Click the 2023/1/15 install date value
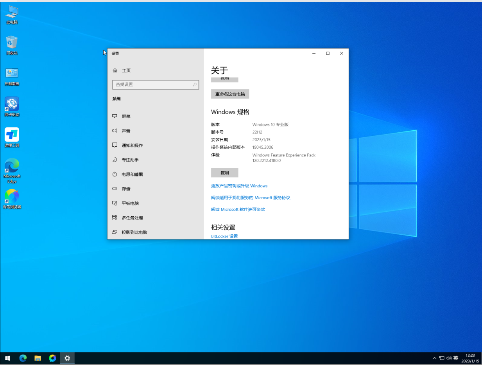482x365 pixels. point(262,140)
